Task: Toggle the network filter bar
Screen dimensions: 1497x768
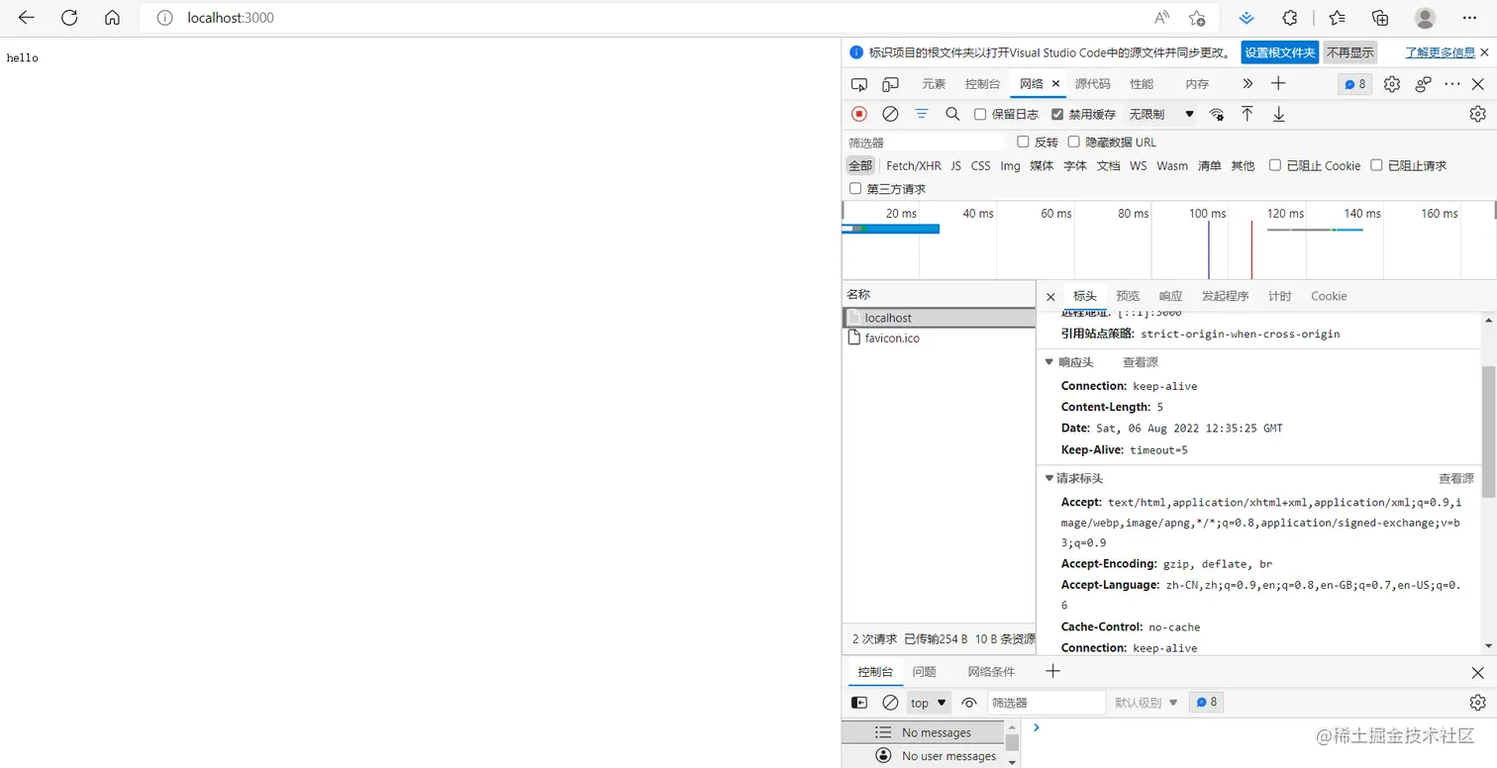Action: (x=922, y=114)
